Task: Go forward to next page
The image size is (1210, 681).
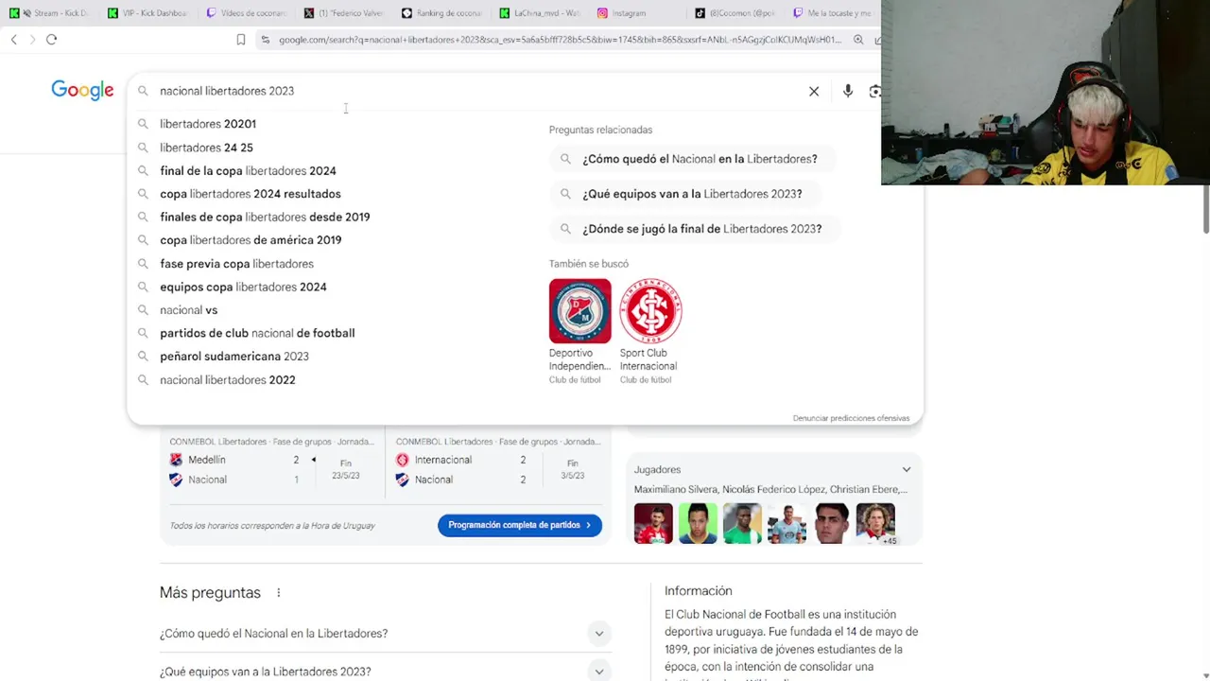Action: pyautogui.click(x=31, y=40)
